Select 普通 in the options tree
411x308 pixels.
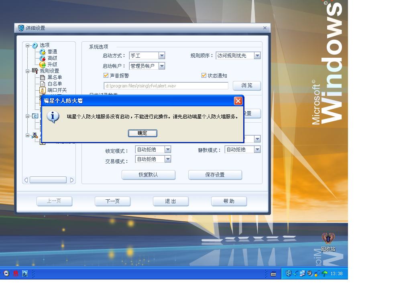pos(52,52)
